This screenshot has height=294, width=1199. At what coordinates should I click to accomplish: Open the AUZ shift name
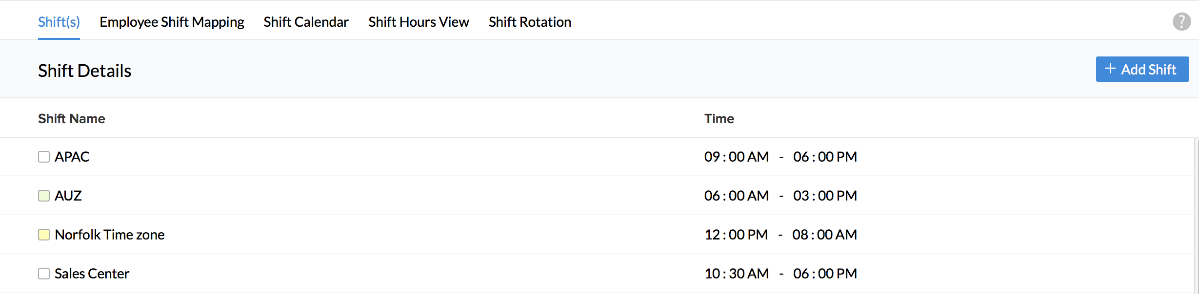coord(68,196)
